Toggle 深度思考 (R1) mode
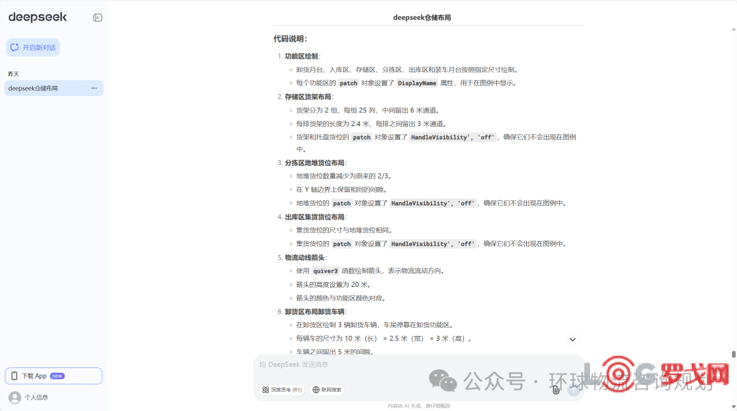The image size is (737, 411). click(282, 390)
